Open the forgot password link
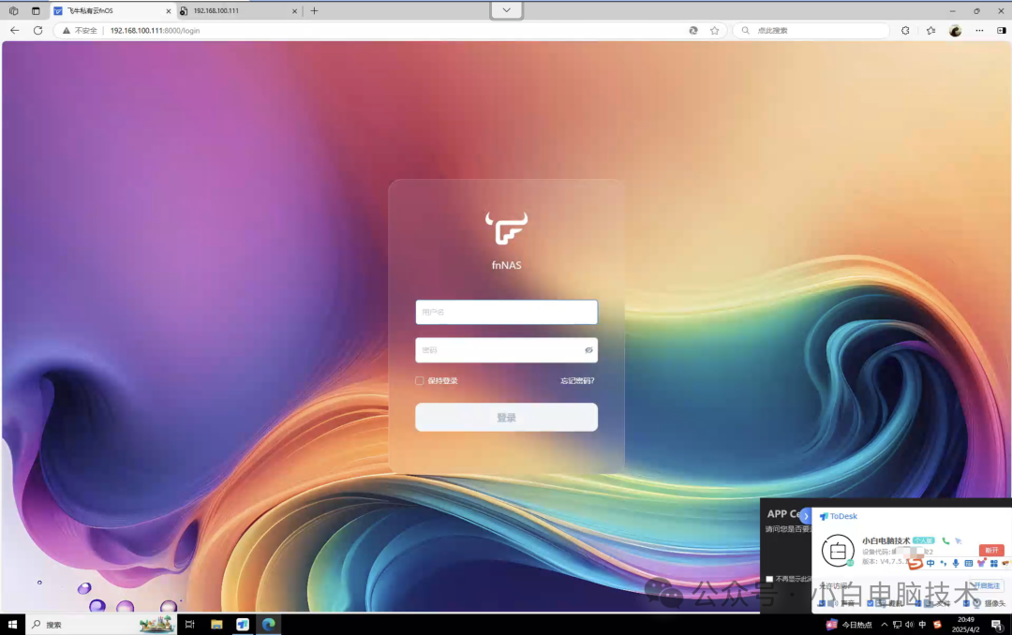The width and height of the screenshot is (1012, 635). pyautogui.click(x=577, y=381)
